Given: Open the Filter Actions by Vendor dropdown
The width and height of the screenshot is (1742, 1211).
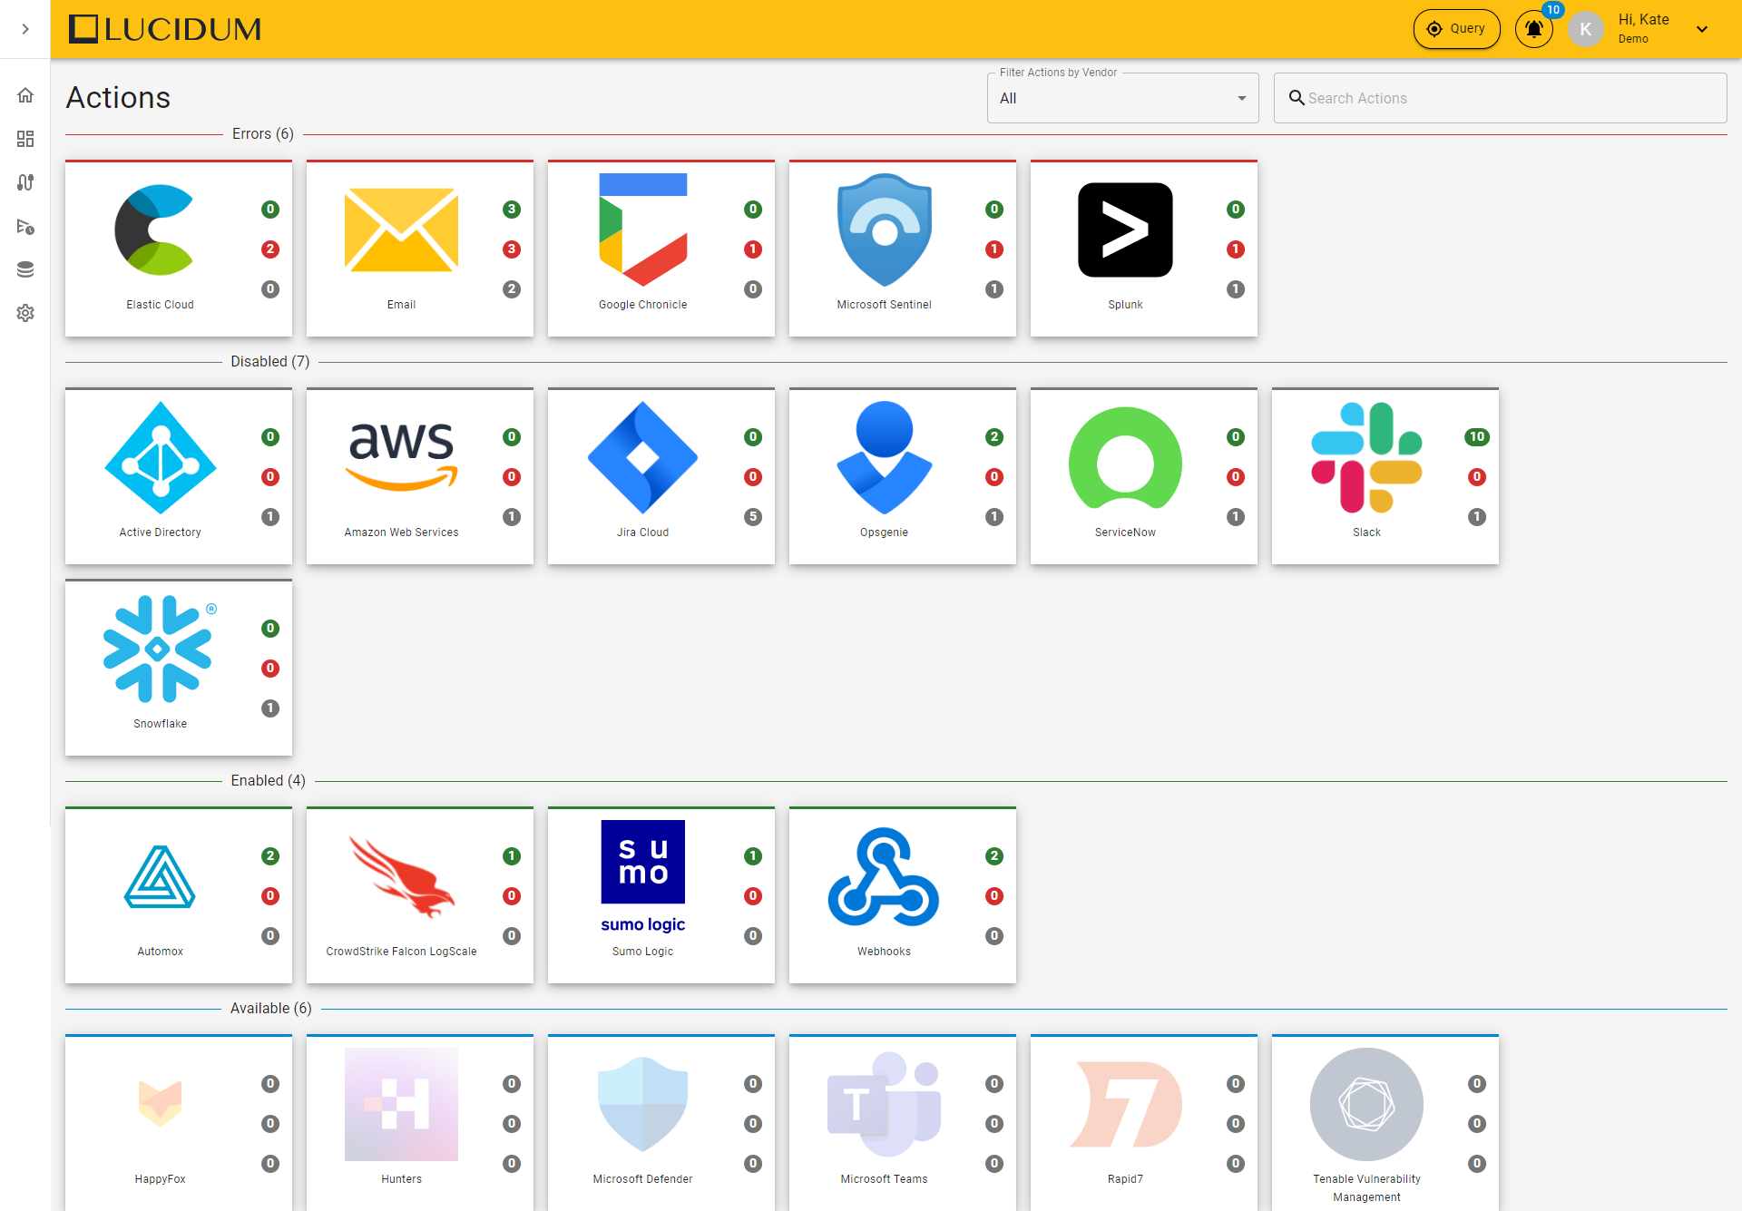Looking at the screenshot, I should click(1122, 98).
